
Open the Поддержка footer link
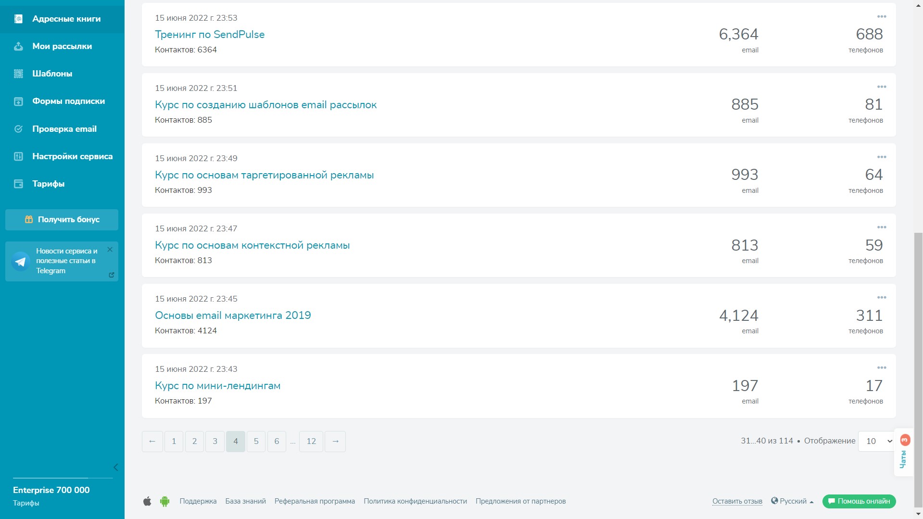tap(198, 501)
